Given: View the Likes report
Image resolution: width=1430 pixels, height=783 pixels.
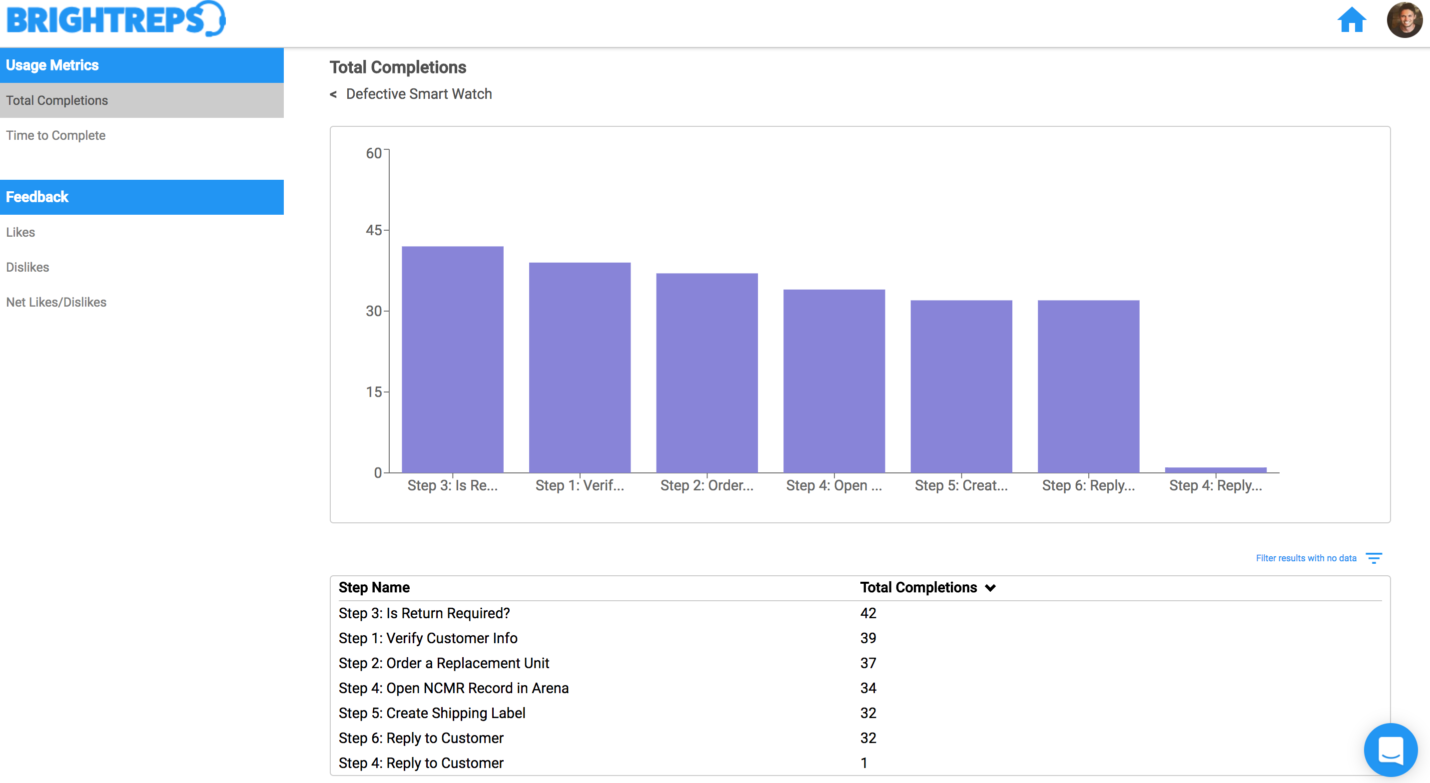Looking at the screenshot, I should coord(141,233).
